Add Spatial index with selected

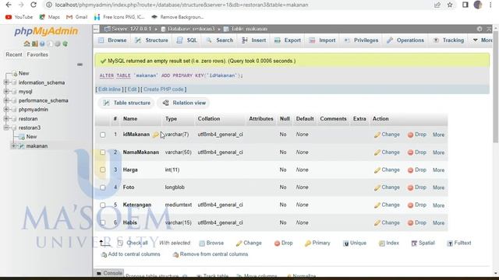coord(423,243)
